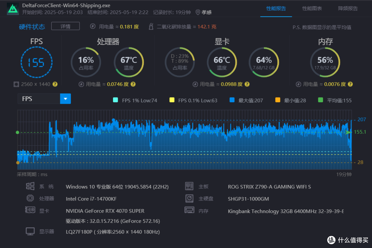Click the orange minimum-line dot on chart

pyautogui.click(x=18, y=163)
